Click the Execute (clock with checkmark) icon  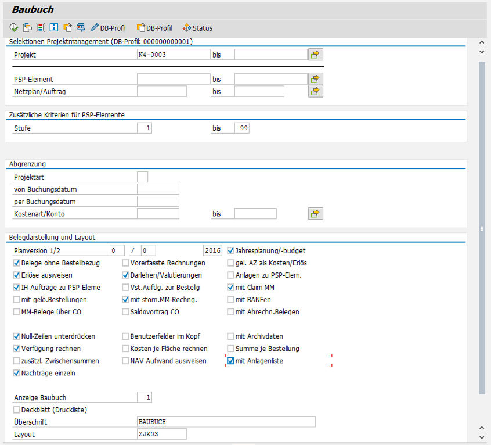[14, 27]
